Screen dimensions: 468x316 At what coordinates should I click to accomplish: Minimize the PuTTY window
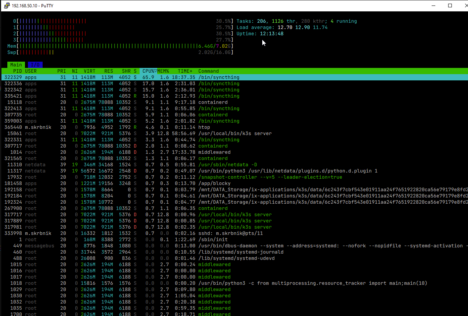pos(433,6)
